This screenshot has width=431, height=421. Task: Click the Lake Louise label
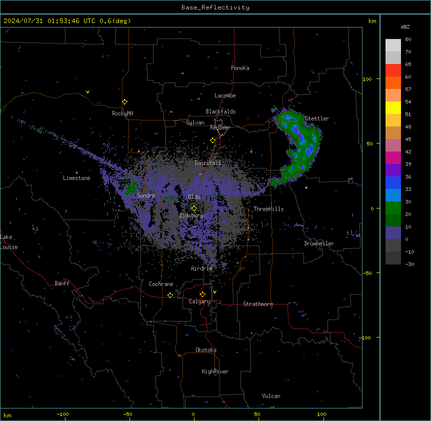tap(9, 242)
